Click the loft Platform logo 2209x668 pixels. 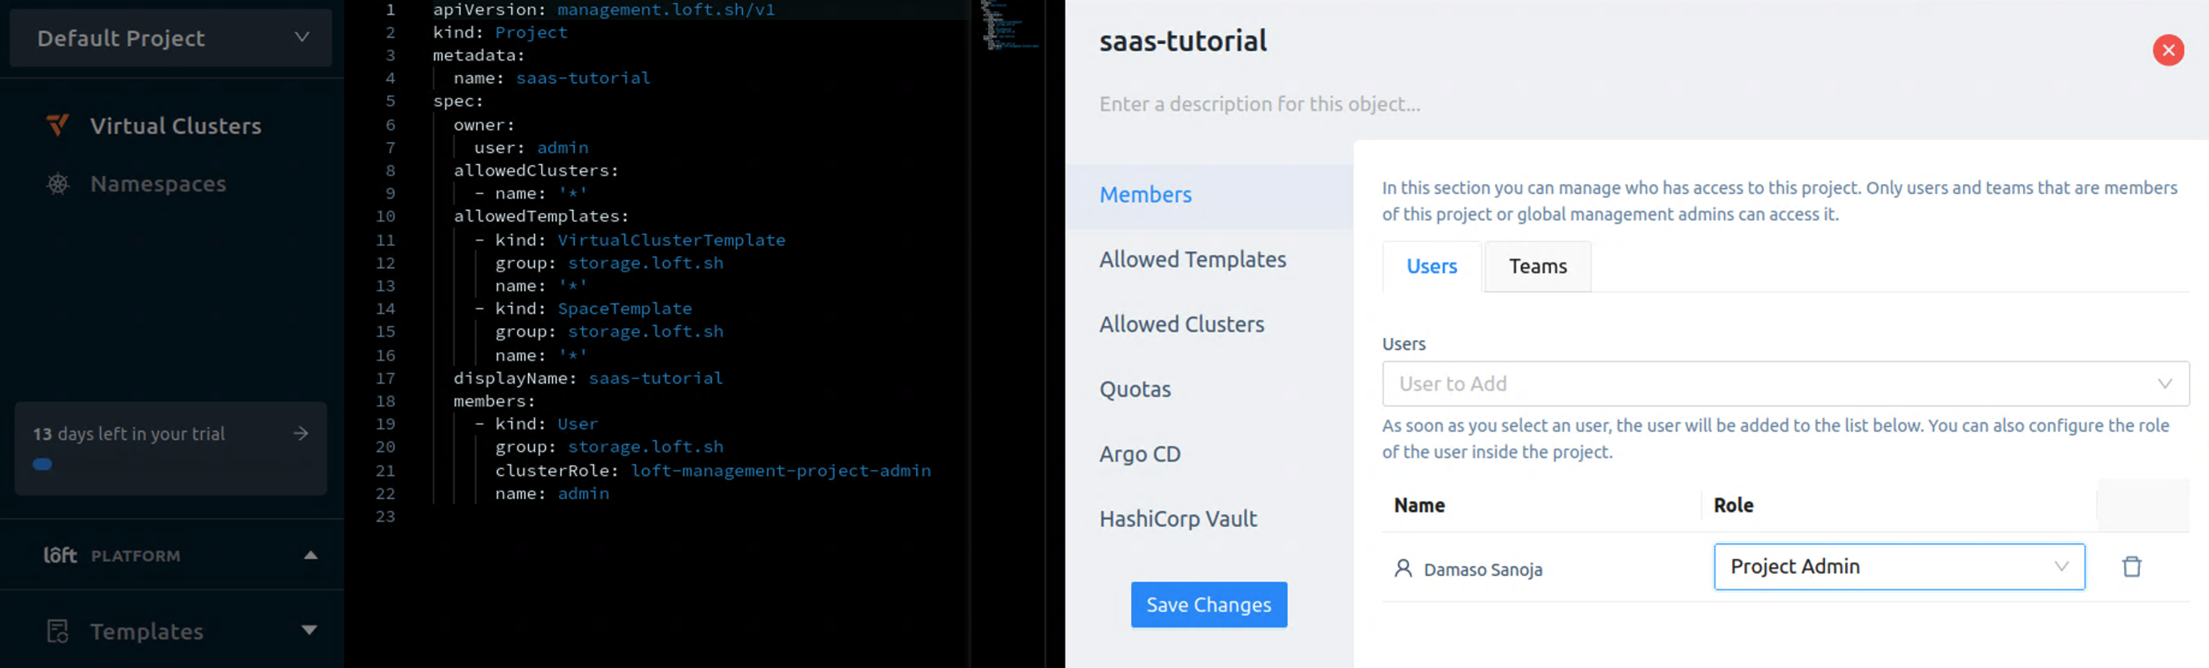[60, 555]
